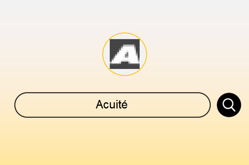This screenshot has height=165, width=249.
Task: Launch search with the round black icon
Action: coord(229,105)
